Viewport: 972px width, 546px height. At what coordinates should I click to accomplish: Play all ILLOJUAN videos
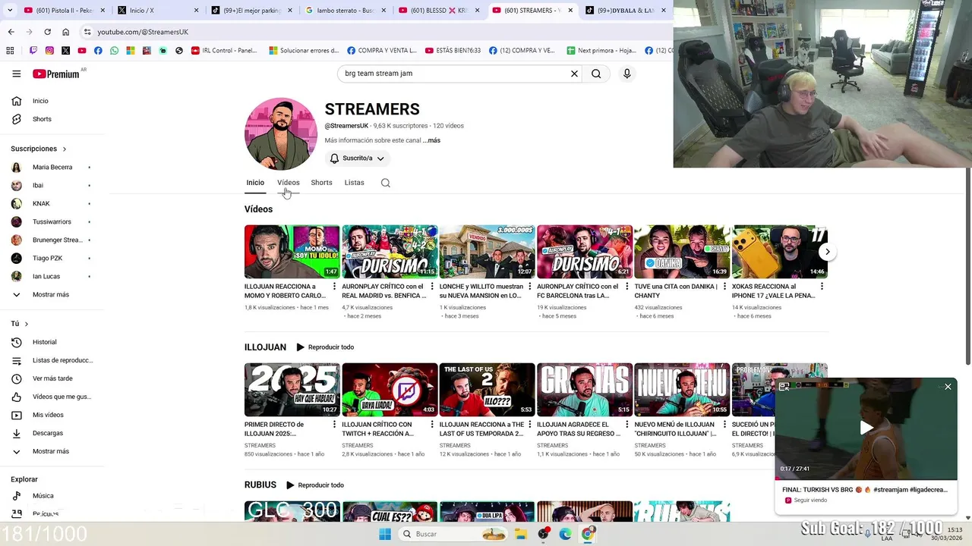pos(325,347)
